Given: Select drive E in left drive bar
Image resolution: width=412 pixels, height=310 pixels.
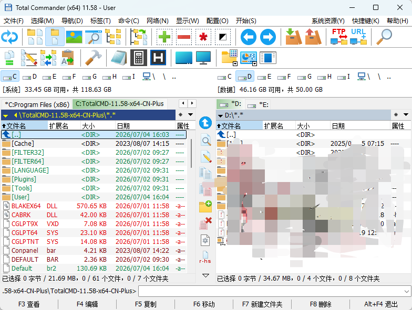Looking at the screenshot, I should point(49,77).
